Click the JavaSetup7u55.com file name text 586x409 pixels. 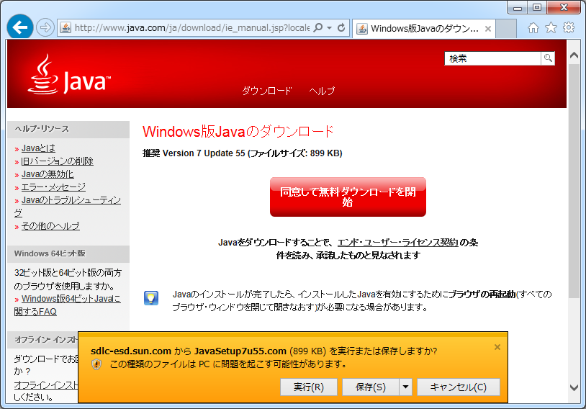click(x=240, y=351)
